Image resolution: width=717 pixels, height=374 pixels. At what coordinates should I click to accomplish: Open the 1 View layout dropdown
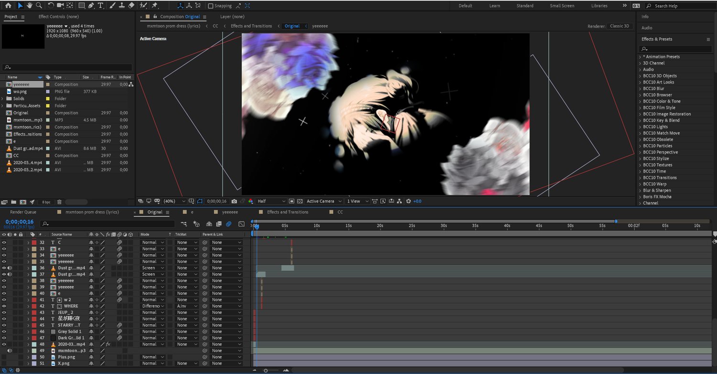click(357, 201)
